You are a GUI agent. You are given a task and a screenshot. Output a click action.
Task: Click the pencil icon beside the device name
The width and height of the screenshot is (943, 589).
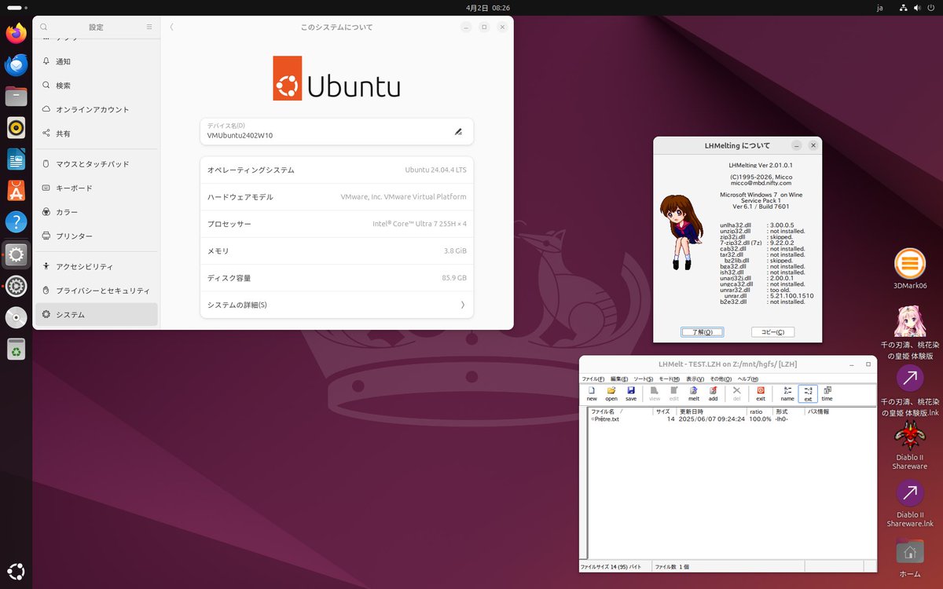point(458,131)
